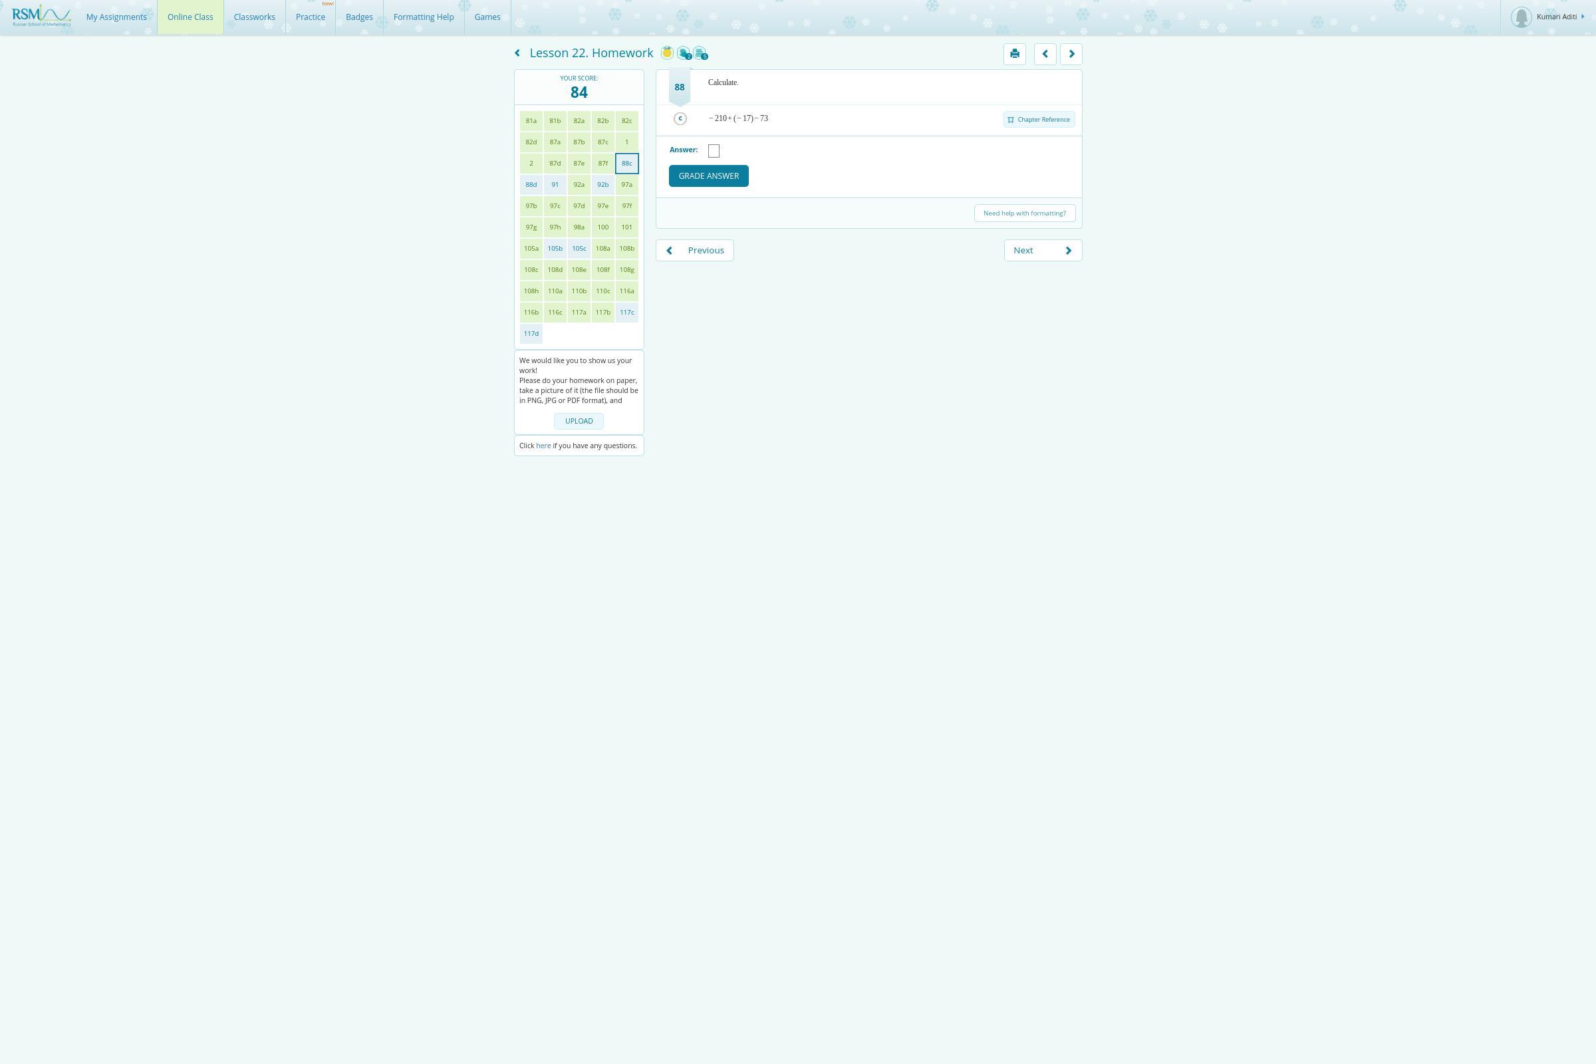Image resolution: width=1596 pixels, height=1064 pixels.
Task: Click the here link for questions
Action: tap(543, 446)
